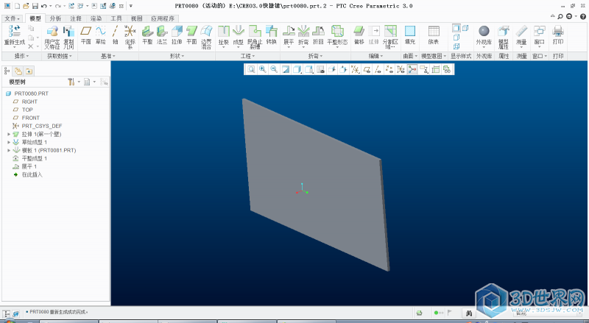Open the 操作 group dropdown

pos(21,56)
